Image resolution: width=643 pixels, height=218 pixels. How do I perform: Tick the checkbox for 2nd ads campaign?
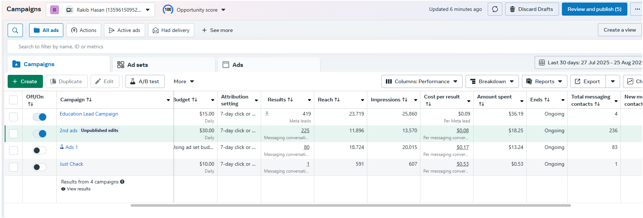click(13, 134)
